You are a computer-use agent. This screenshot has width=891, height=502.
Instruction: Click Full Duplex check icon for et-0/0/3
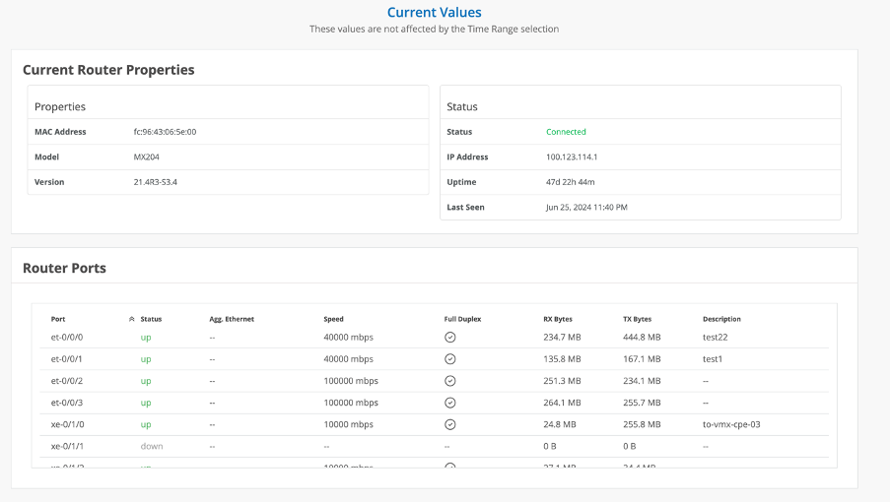(x=449, y=403)
